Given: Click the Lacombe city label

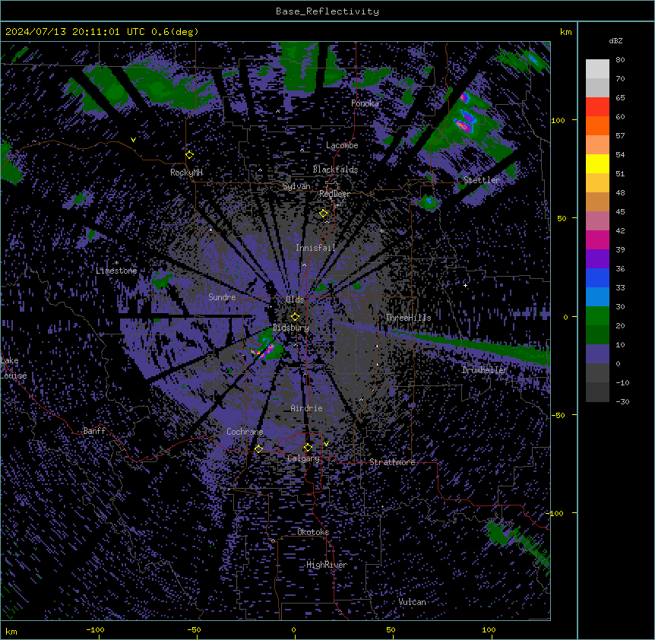Looking at the screenshot, I should pos(342,145).
